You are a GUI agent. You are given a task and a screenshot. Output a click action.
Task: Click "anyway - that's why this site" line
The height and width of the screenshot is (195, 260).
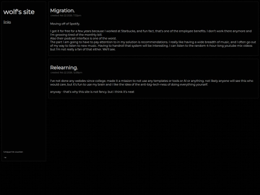tap(92, 91)
